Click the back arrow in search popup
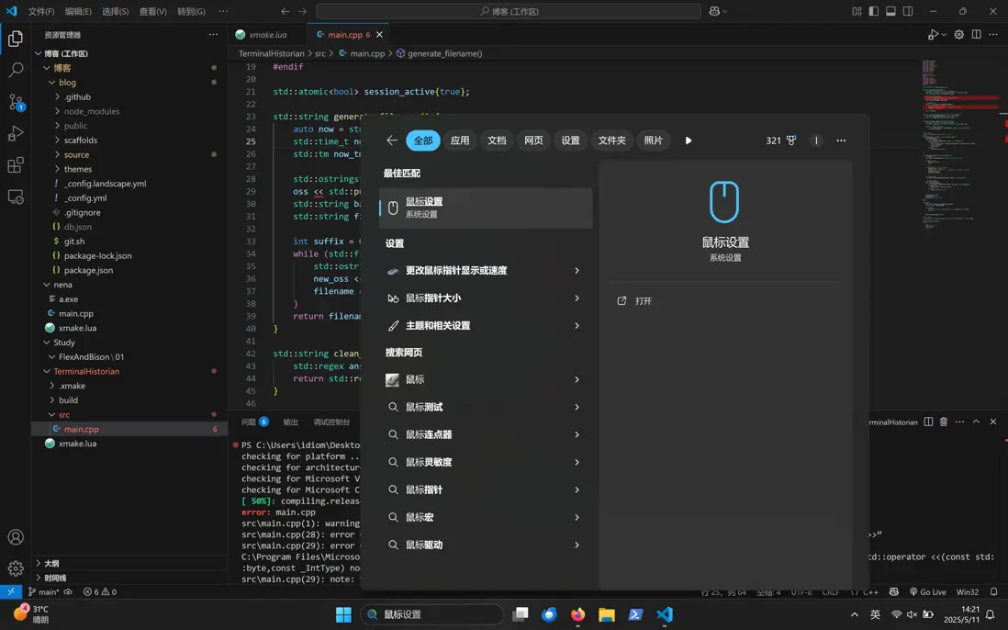 coord(392,141)
